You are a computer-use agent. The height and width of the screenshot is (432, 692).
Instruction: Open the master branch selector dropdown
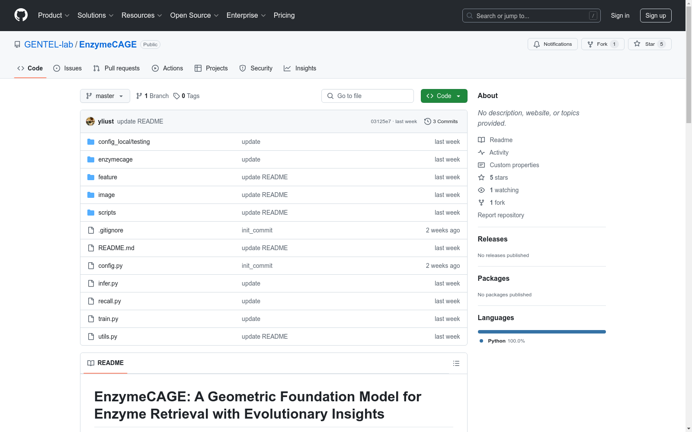[105, 96]
